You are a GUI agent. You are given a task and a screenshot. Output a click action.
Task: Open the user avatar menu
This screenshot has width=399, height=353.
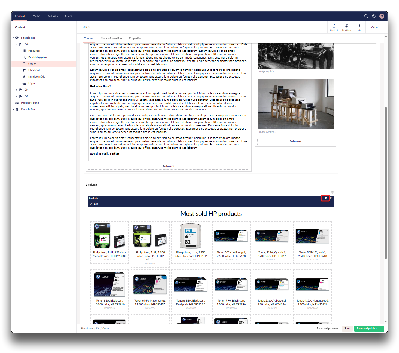point(382,16)
